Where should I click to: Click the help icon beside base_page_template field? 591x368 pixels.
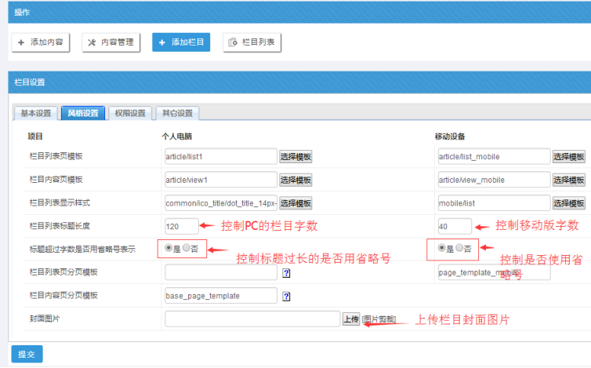click(x=286, y=297)
